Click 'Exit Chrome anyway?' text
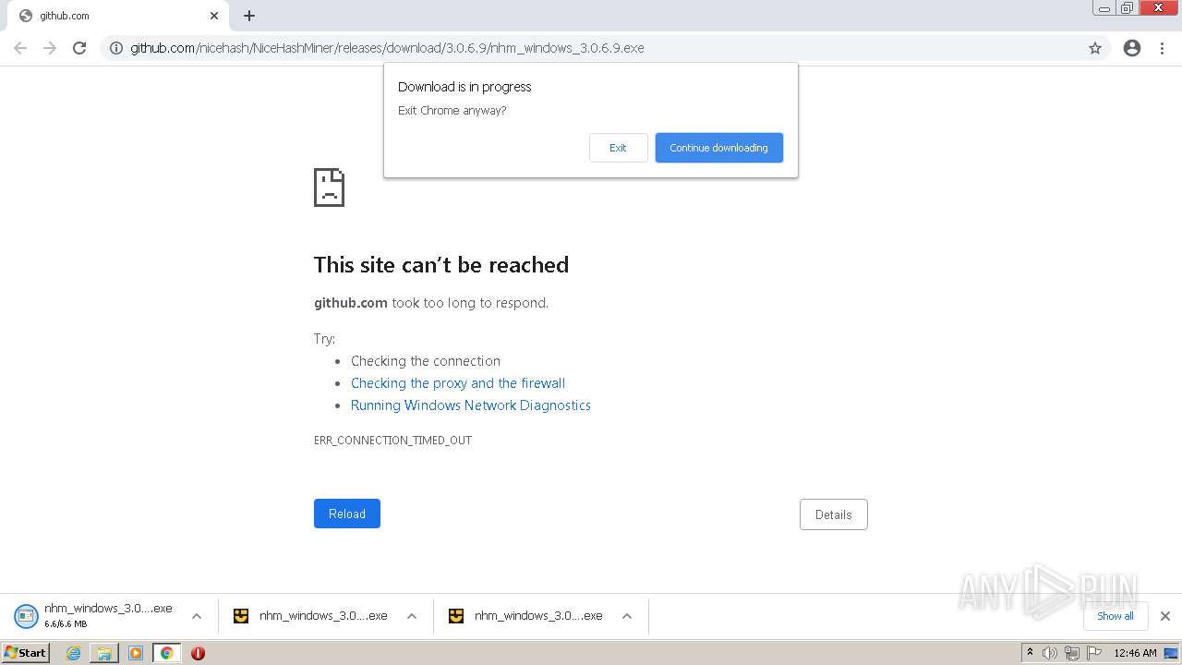Screen dimensions: 1182x665 point(452,111)
